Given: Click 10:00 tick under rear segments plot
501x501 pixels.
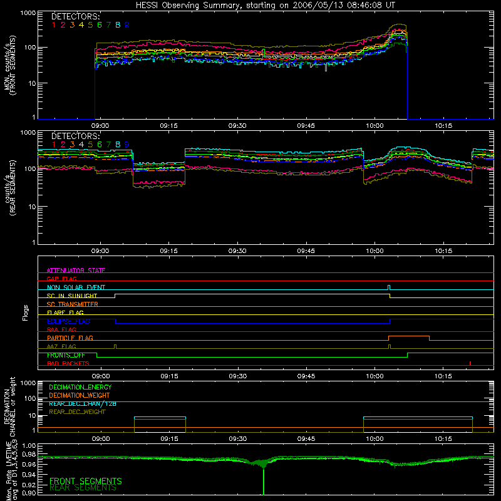Looking at the screenshot, I should pyautogui.click(x=374, y=251).
